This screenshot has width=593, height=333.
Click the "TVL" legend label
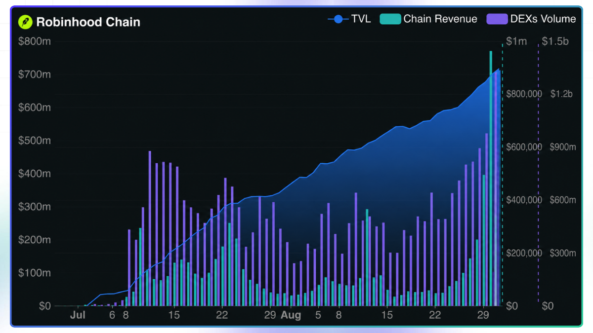click(362, 19)
